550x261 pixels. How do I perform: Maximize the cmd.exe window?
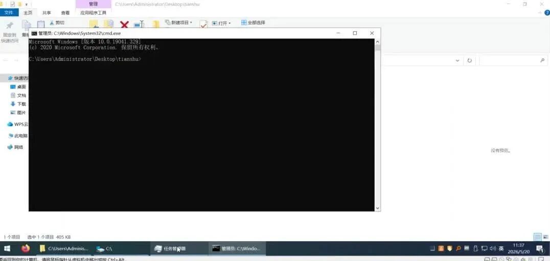[x=355, y=33]
